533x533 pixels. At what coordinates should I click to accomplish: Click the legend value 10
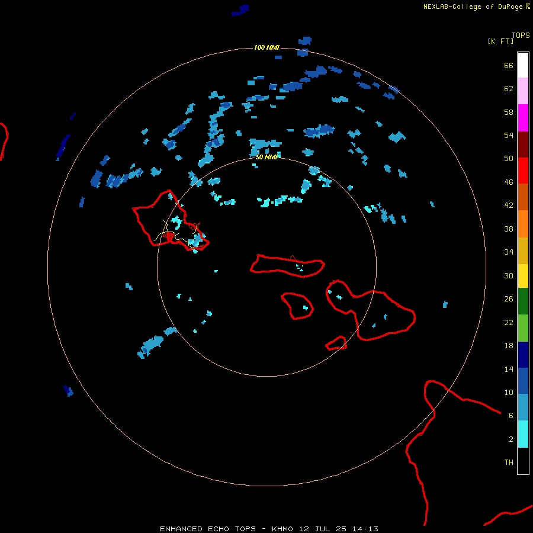tap(509, 393)
